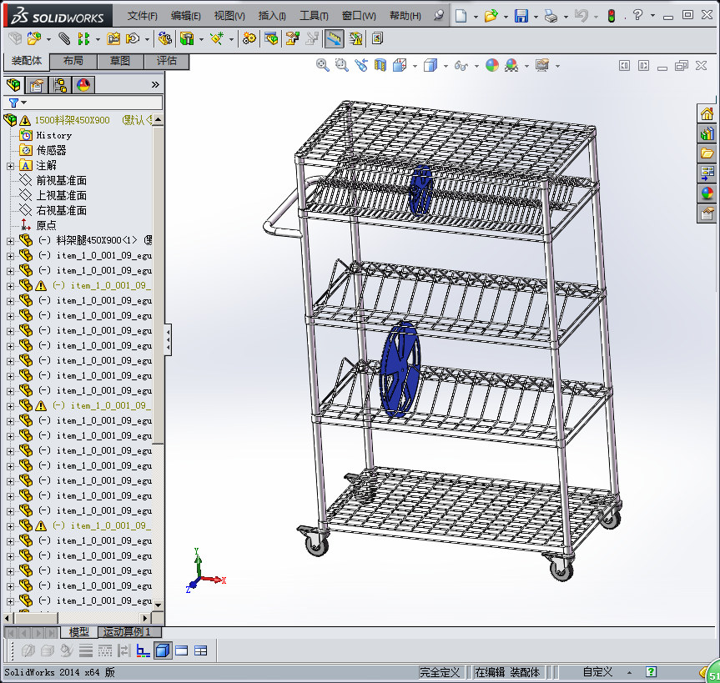The width and height of the screenshot is (720, 683).
Task: Switch to the 布局 tab
Action: click(73, 61)
